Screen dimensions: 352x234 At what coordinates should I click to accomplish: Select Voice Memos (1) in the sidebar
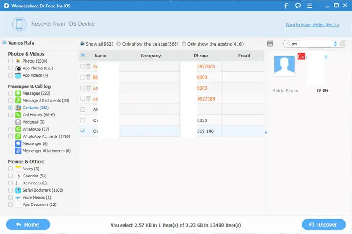pyautogui.click(x=37, y=197)
